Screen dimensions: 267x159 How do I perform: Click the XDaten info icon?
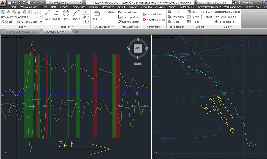[x=110, y=12]
